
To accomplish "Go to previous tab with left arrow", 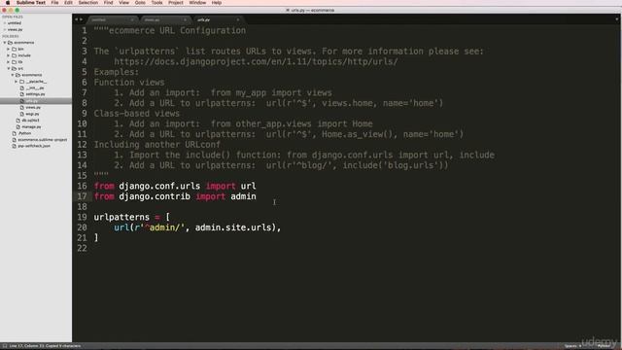I will coord(76,19).
